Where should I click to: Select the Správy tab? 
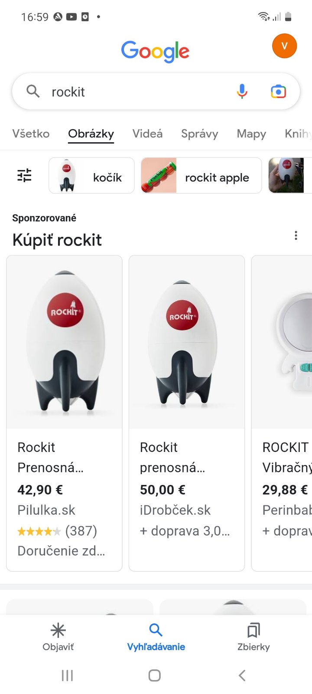coord(199,134)
